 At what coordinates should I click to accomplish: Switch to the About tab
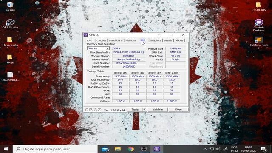click(x=179, y=40)
